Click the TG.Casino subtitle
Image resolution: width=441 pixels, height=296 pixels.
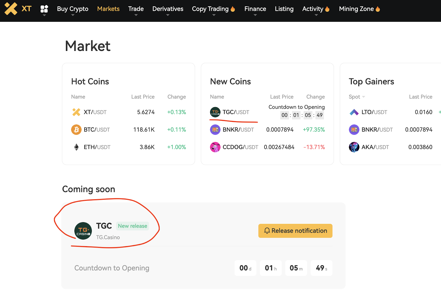[x=108, y=237]
